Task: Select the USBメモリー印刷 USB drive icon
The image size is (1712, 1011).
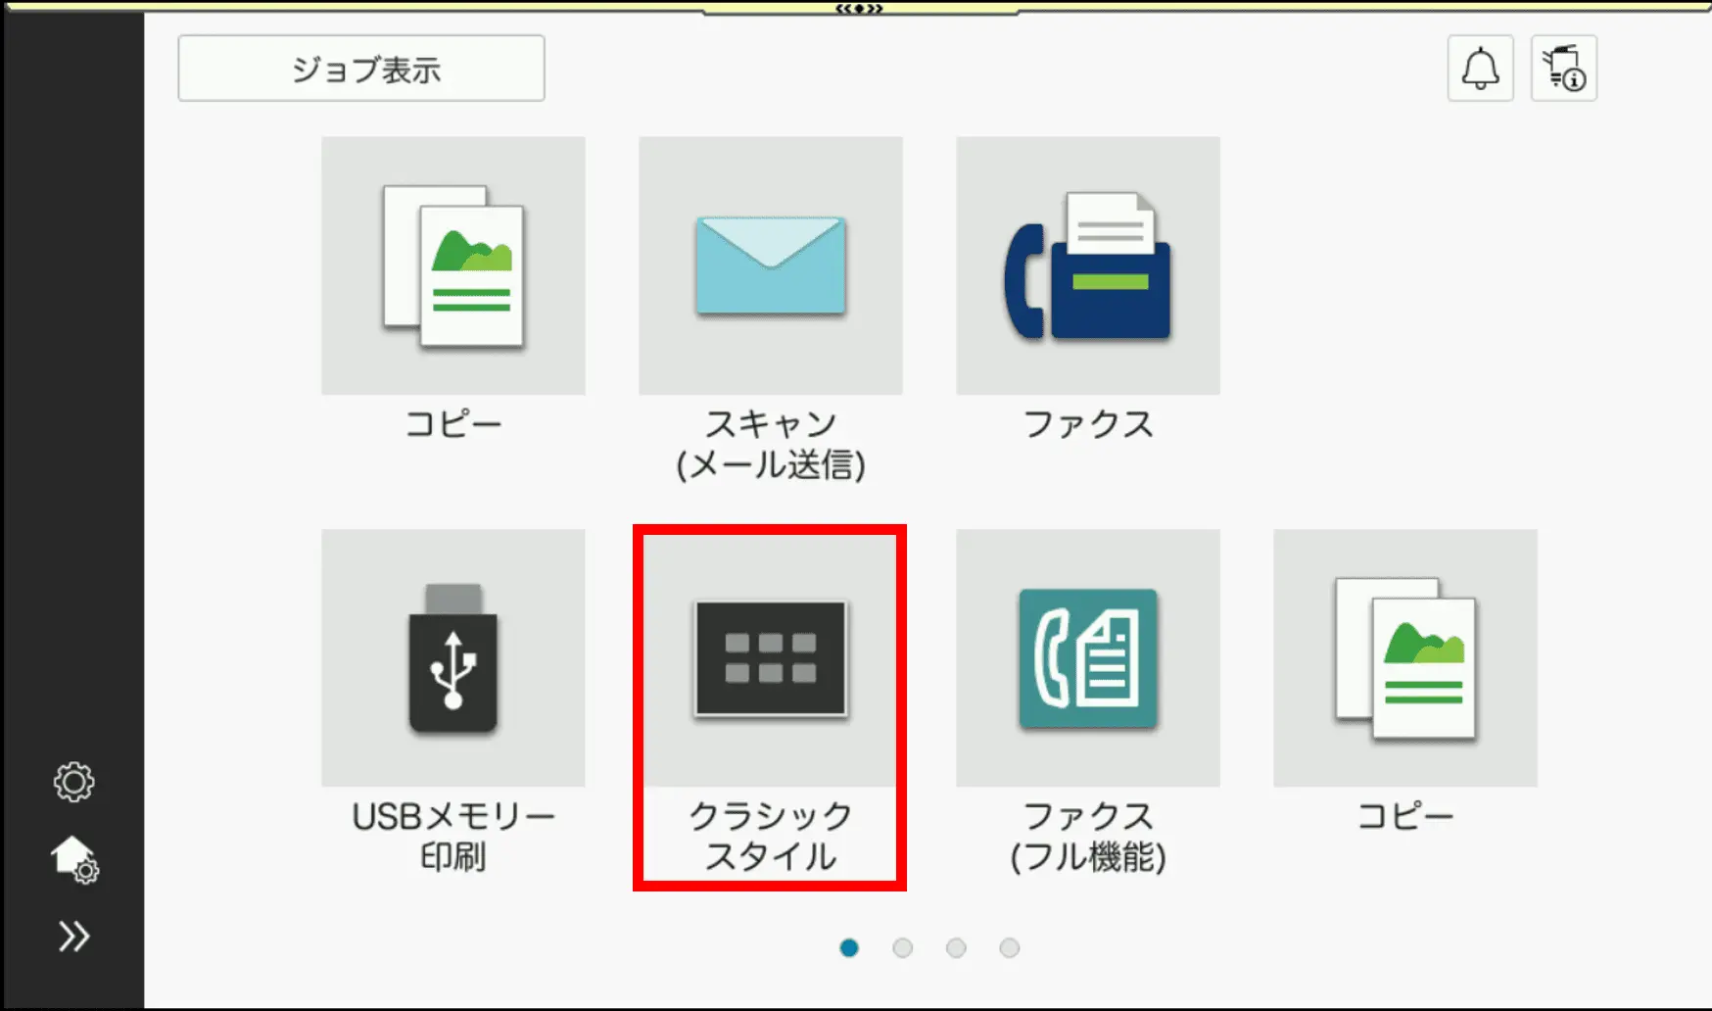Action: 452,658
